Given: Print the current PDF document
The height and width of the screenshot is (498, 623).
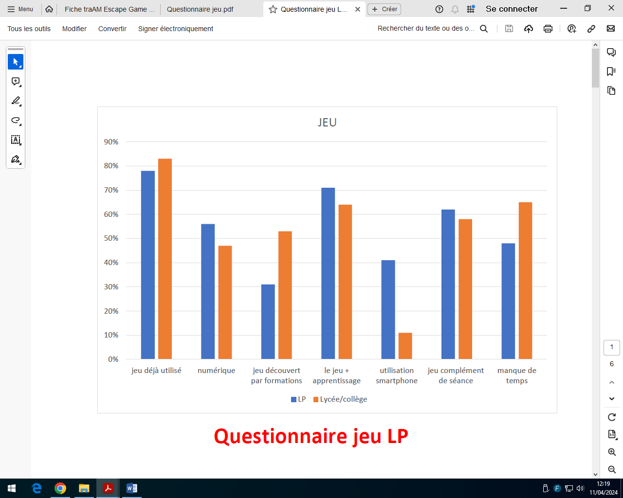Looking at the screenshot, I should pyautogui.click(x=548, y=29).
